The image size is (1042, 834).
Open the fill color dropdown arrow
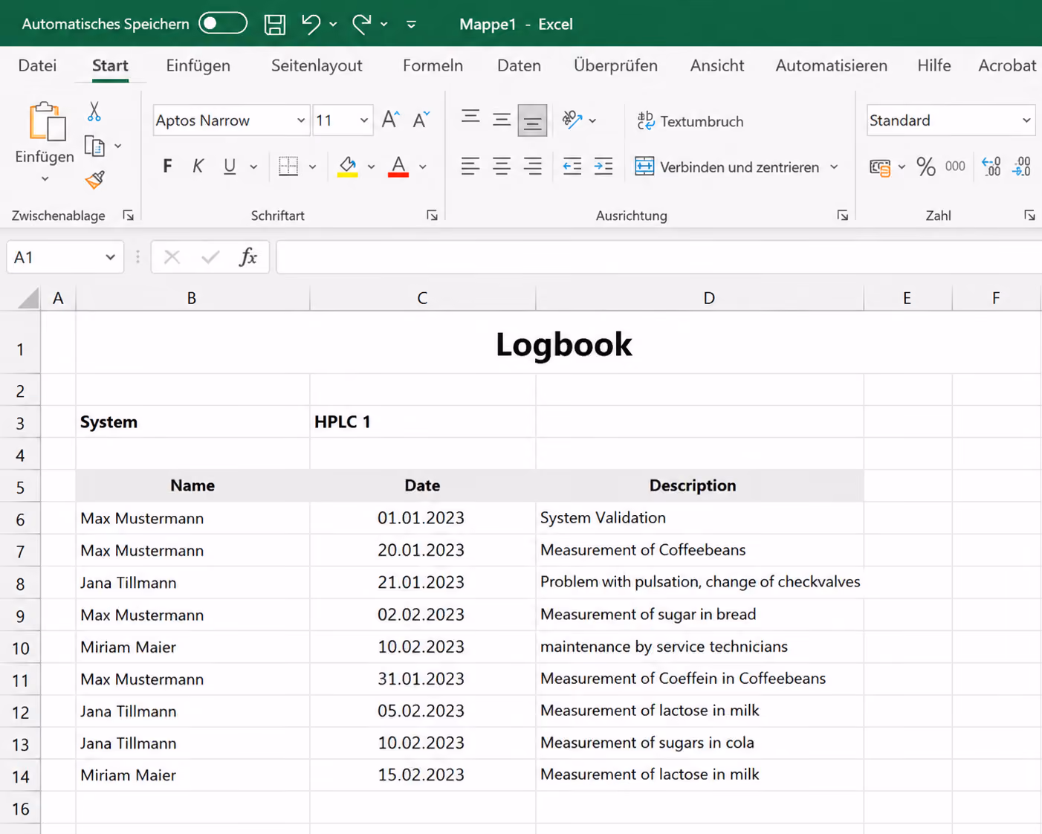click(371, 167)
